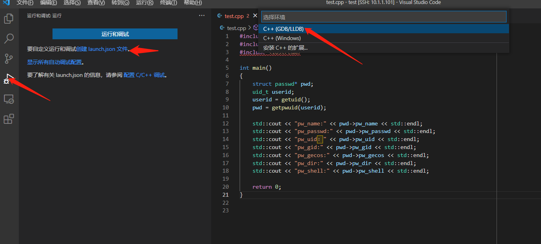Click line number 21 in the gutter
541x244 pixels.
[226, 195]
